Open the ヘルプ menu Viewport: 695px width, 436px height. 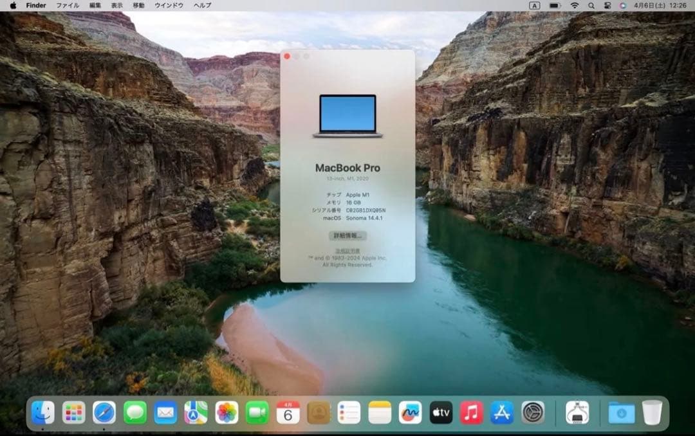[x=202, y=5]
